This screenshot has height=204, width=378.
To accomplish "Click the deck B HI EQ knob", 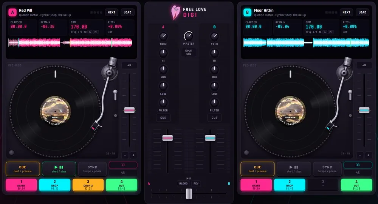I will pos(214,53).
